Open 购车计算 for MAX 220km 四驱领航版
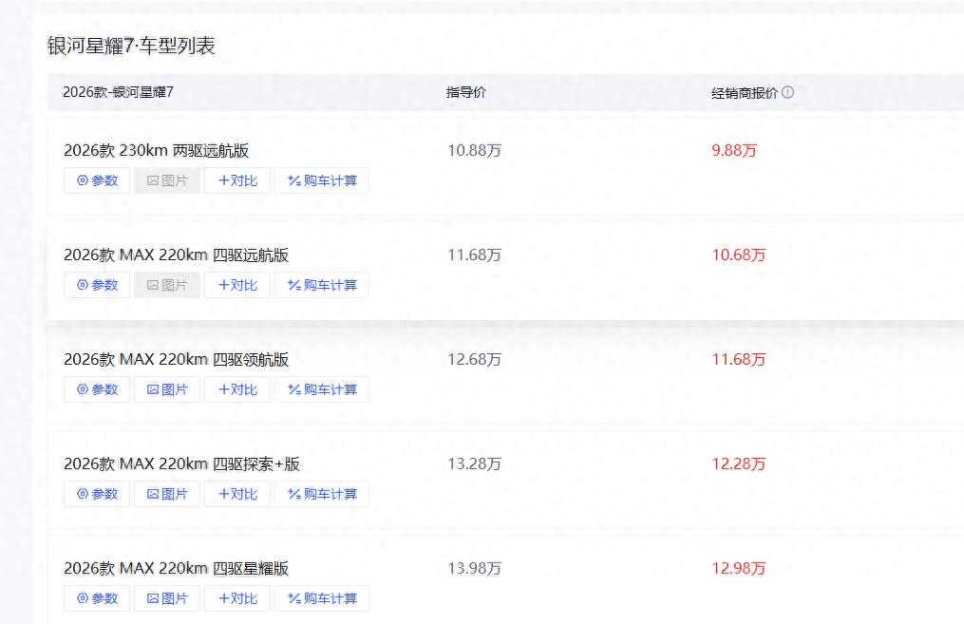 click(322, 389)
